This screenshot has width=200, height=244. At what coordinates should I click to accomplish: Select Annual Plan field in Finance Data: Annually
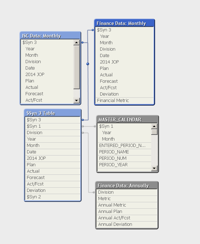click(127, 212)
